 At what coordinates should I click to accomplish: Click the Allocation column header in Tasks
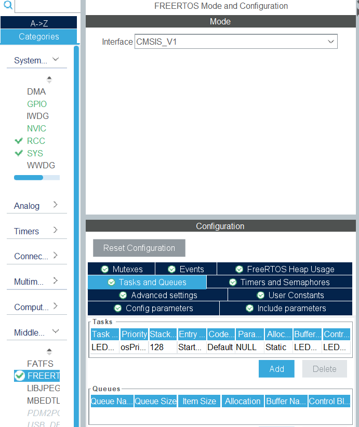[x=278, y=334]
